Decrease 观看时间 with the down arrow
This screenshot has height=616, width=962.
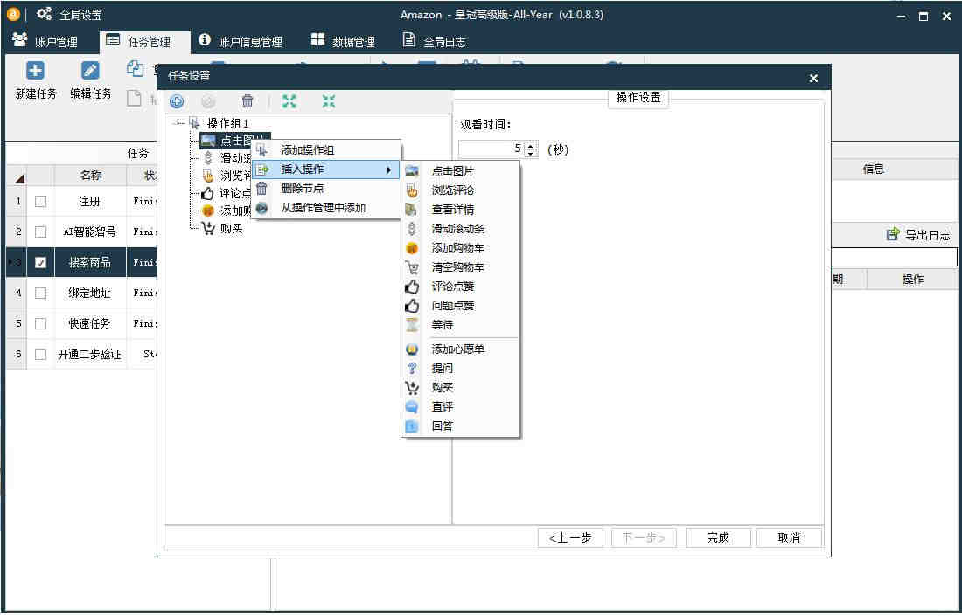click(x=531, y=153)
